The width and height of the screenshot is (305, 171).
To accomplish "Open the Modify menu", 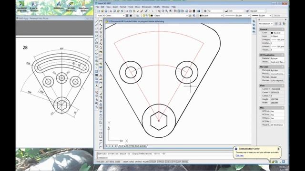I will pyautogui.click(x=157, y=7).
